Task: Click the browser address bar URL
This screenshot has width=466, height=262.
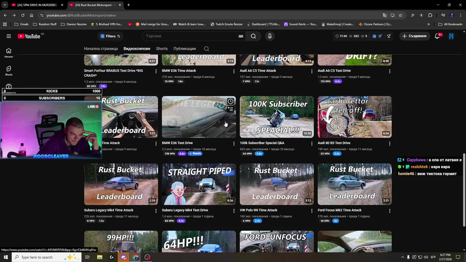Action: click(81, 15)
